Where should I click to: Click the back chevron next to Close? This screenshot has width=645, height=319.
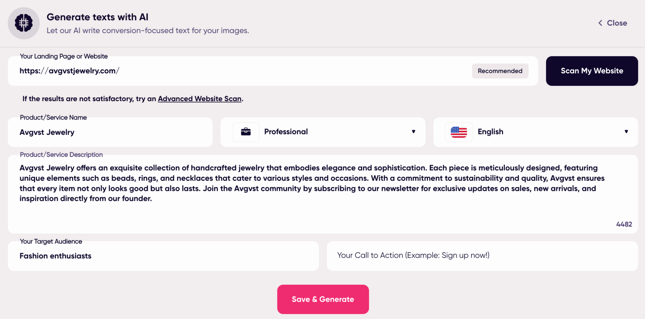click(600, 23)
